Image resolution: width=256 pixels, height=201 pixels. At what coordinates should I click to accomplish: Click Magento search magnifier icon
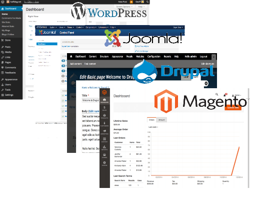click(x=216, y=94)
